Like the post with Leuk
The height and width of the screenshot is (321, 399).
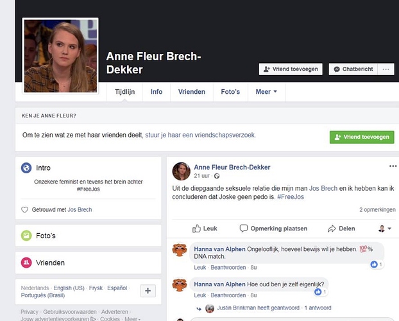(x=205, y=229)
